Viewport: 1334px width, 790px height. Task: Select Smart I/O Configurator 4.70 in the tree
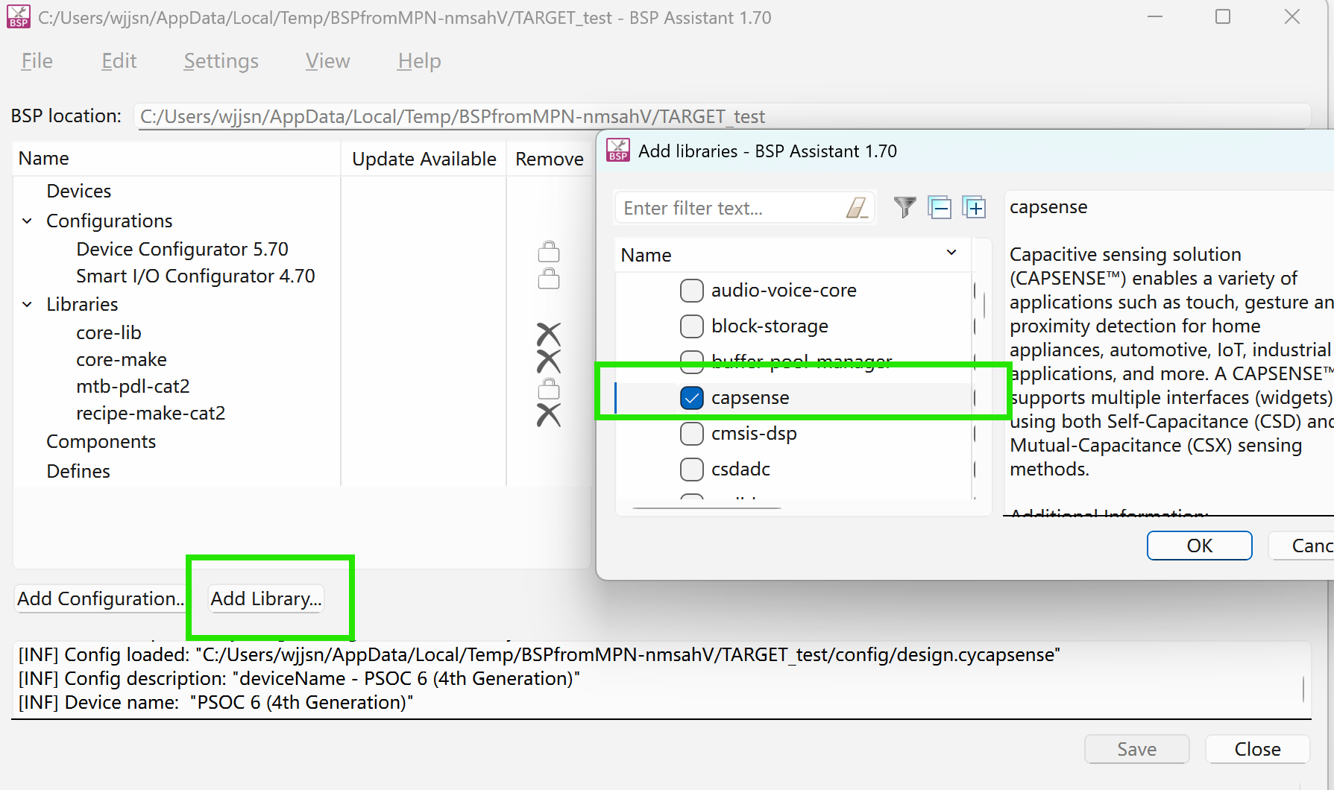pos(195,276)
